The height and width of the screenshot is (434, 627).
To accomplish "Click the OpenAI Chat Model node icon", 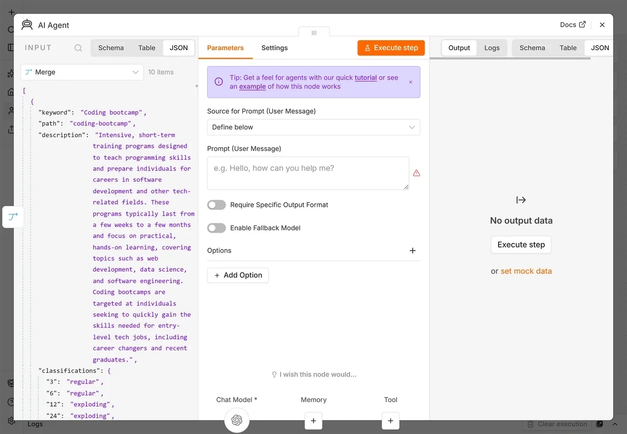I will pyautogui.click(x=237, y=420).
